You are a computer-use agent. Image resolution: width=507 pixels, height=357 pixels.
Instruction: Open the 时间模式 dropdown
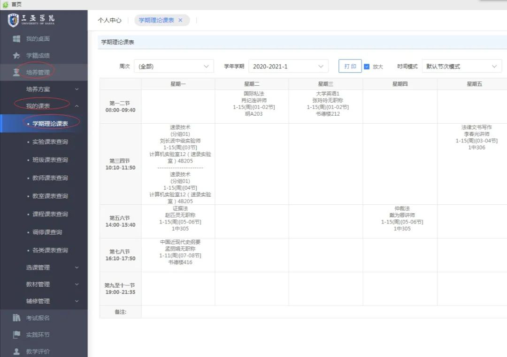click(x=461, y=67)
